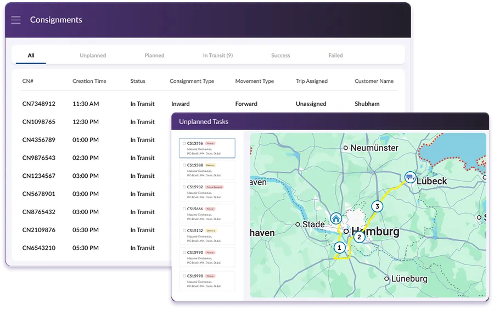Click customer name Shubham
The image size is (494, 309).
(367, 104)
